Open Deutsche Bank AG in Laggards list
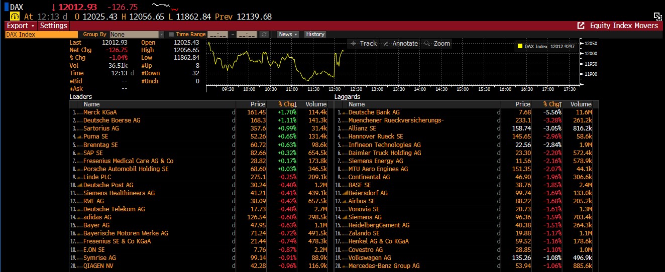The height and width of the screenshot is (272, 665). [x=374, y=112]
